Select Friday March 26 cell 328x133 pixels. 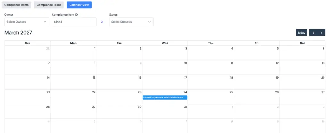coord(257,96)
